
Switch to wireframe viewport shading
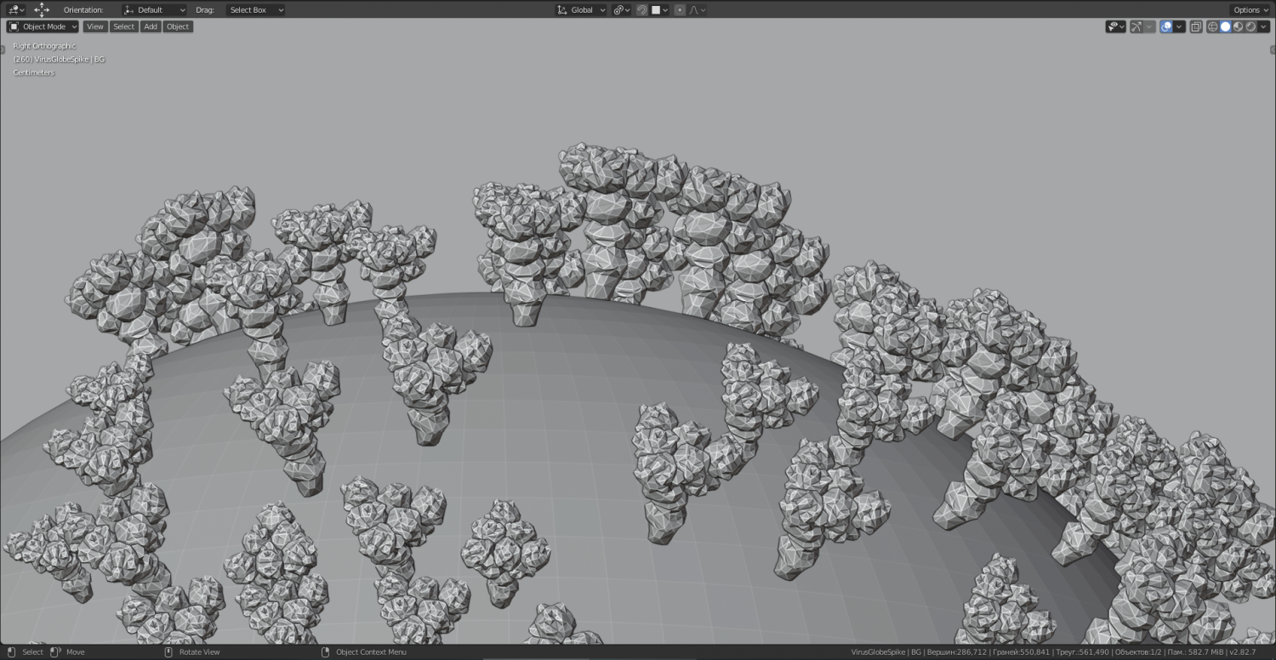(x=1212, y=26)
